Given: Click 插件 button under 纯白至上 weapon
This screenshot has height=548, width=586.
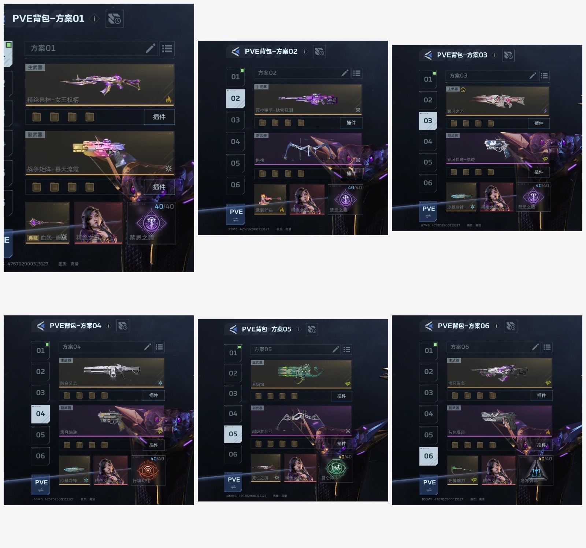Looking at the screenshot, I should click(154, 395).
